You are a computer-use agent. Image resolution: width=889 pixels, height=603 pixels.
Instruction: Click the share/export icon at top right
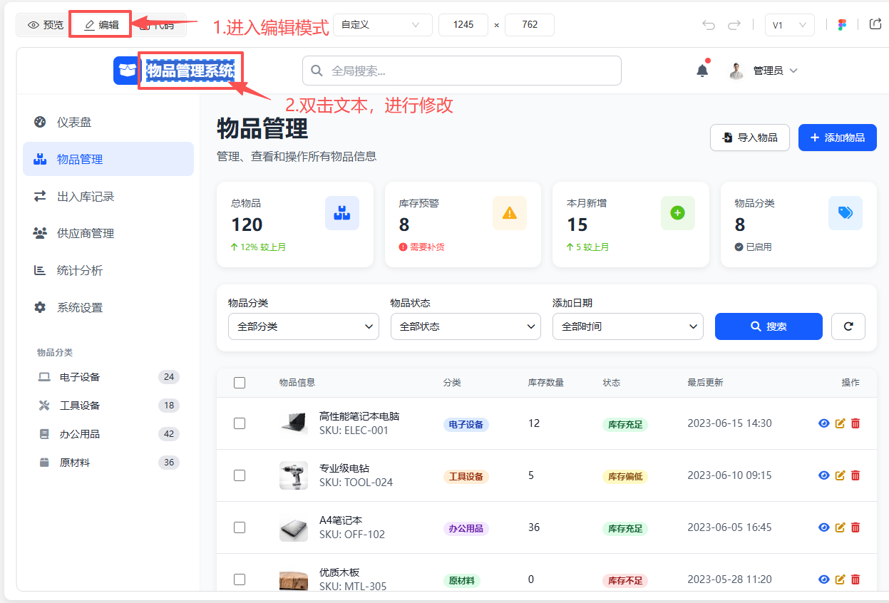(x=875, y=24)
